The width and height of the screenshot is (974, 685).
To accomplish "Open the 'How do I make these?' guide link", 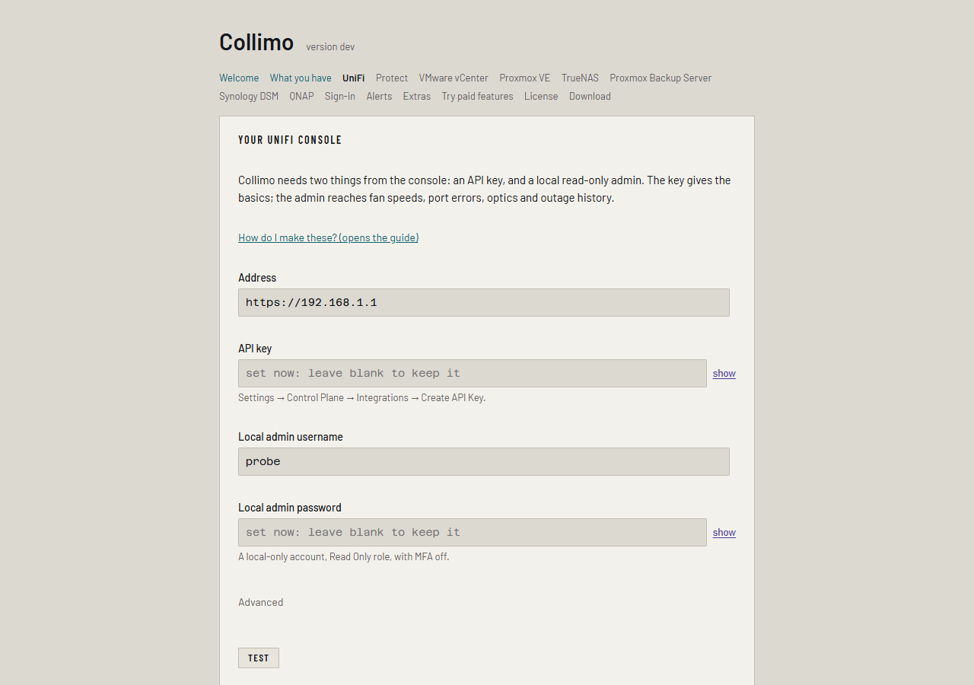I will [329, 237].
